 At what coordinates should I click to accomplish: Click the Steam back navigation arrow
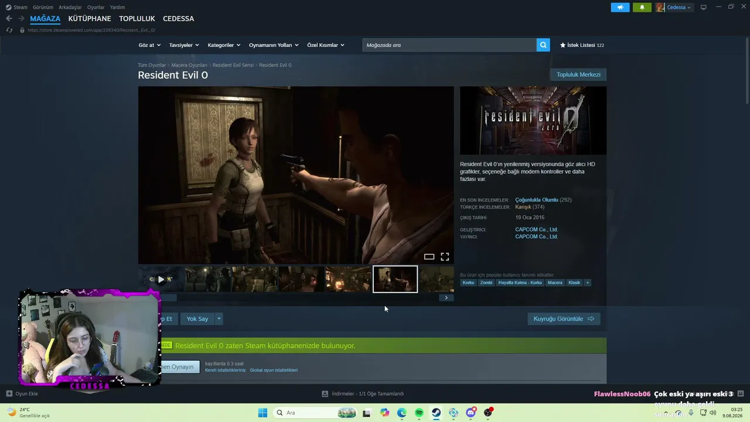coord(9,19)
